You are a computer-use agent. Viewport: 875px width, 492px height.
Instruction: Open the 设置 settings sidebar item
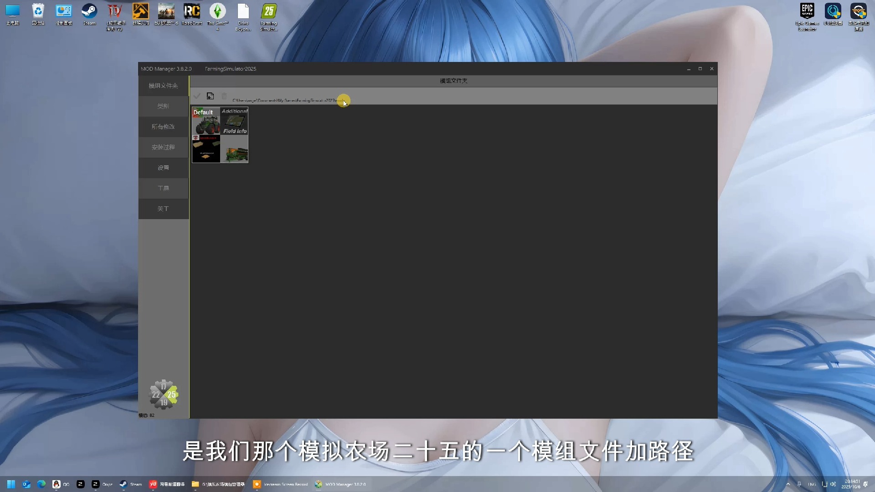163,168
